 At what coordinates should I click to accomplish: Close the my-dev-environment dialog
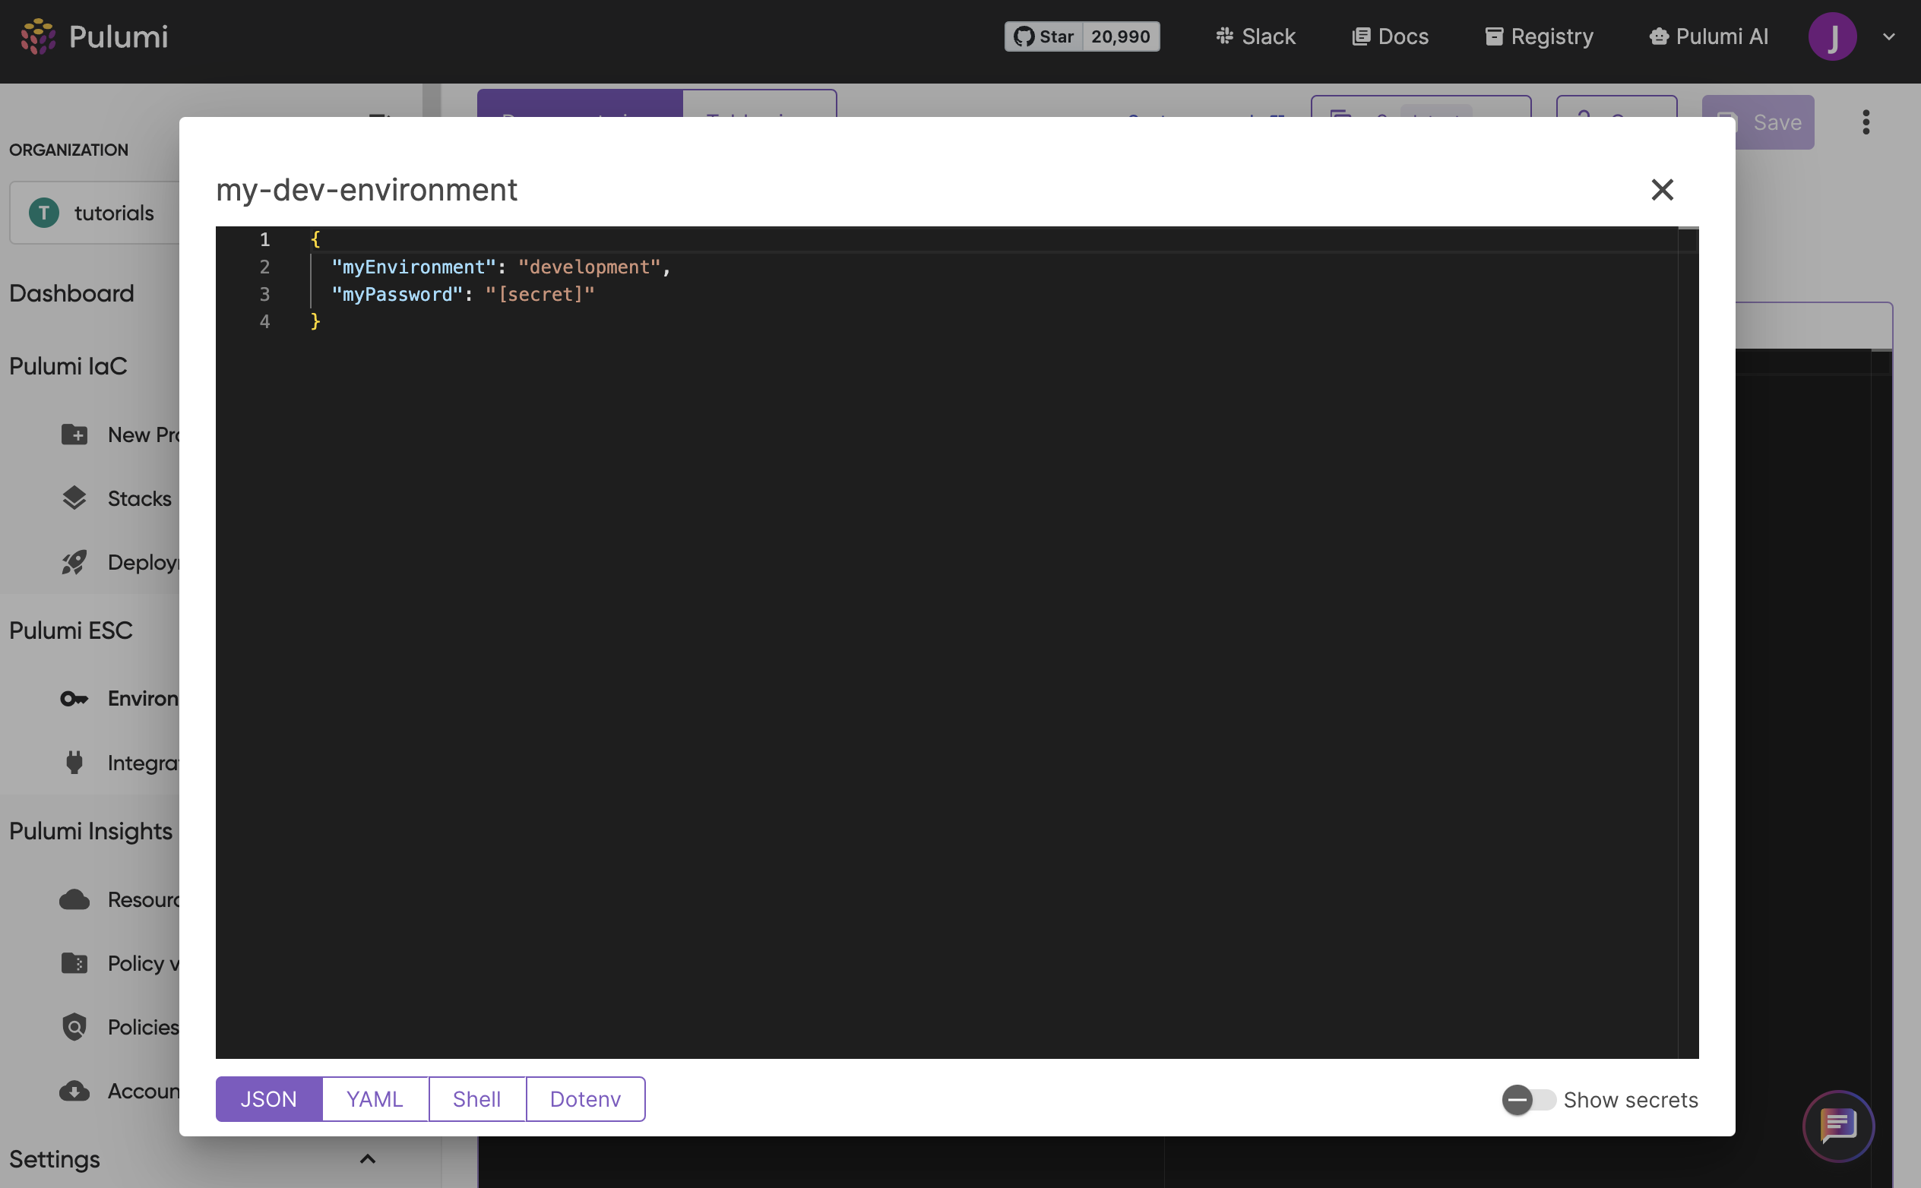coord(1662,189)
